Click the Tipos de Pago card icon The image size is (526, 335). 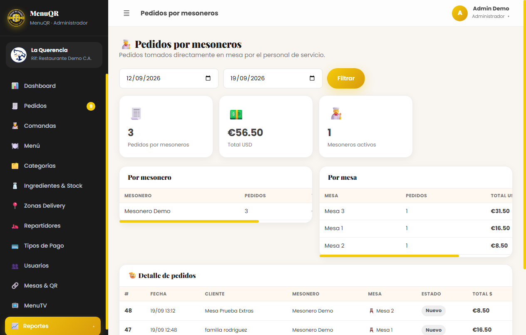[x=15, y=246]
